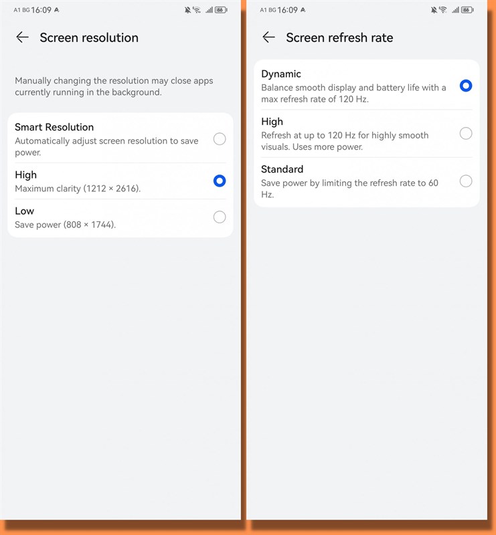The image size is (496, 535).
Task: Tap the Dynamic option description text
Action: [353, 93]
